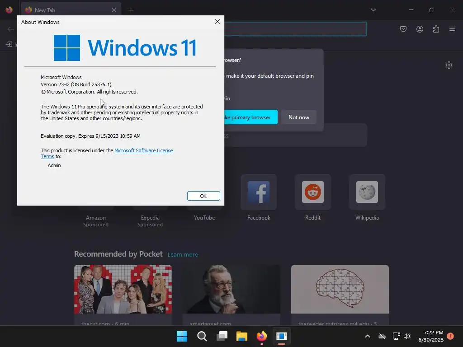463x347 pixels.
Task: Select the New Tab browser tab
Action: click(71, 10)
